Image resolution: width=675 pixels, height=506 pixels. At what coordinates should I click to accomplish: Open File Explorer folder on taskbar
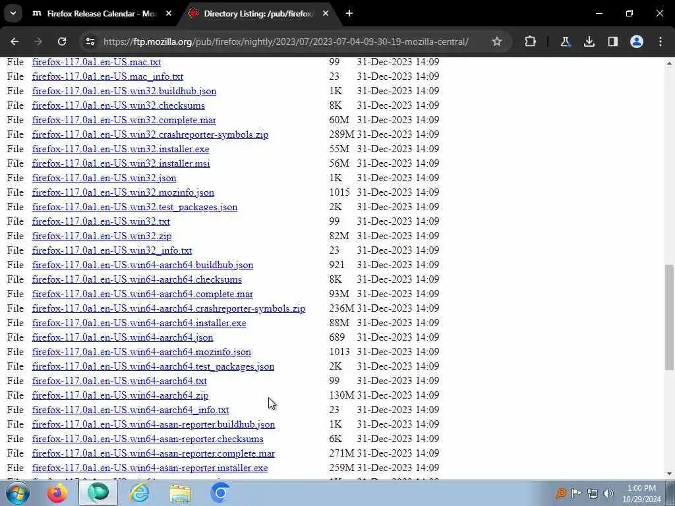coord(180,493)
